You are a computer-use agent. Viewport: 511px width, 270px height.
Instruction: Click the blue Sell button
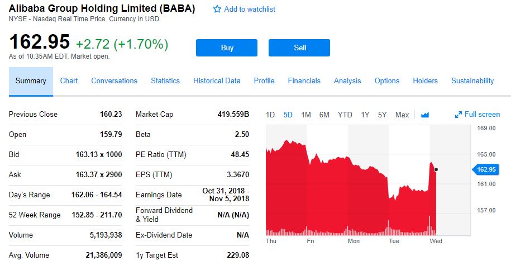click(x=299, y=48)
